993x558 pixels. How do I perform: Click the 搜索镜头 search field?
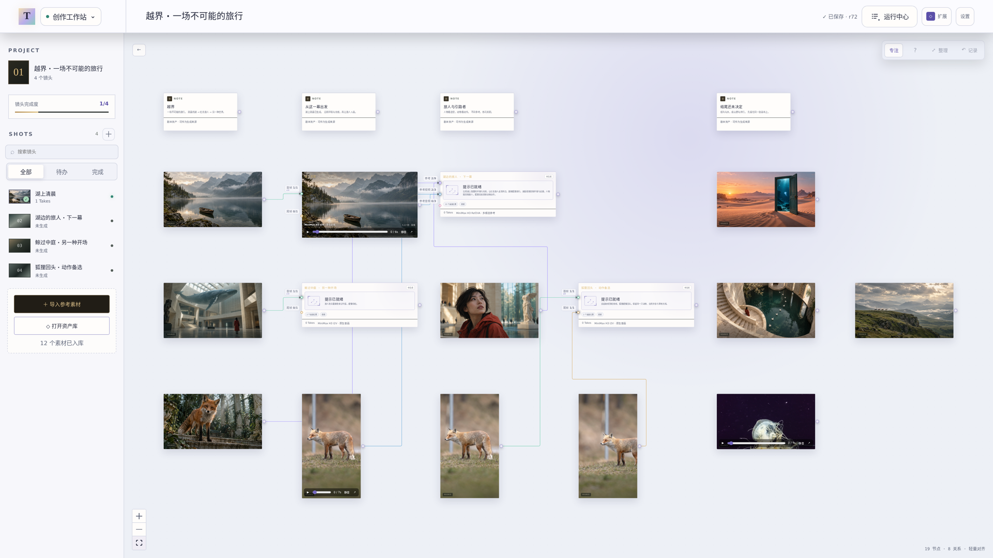click(x=62, y=152)
